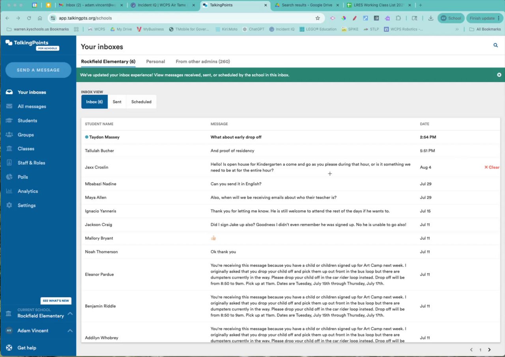Viewport: 505px width, 357px height.
Task: Click the address bar URL
Action: (x=85, y=18)
